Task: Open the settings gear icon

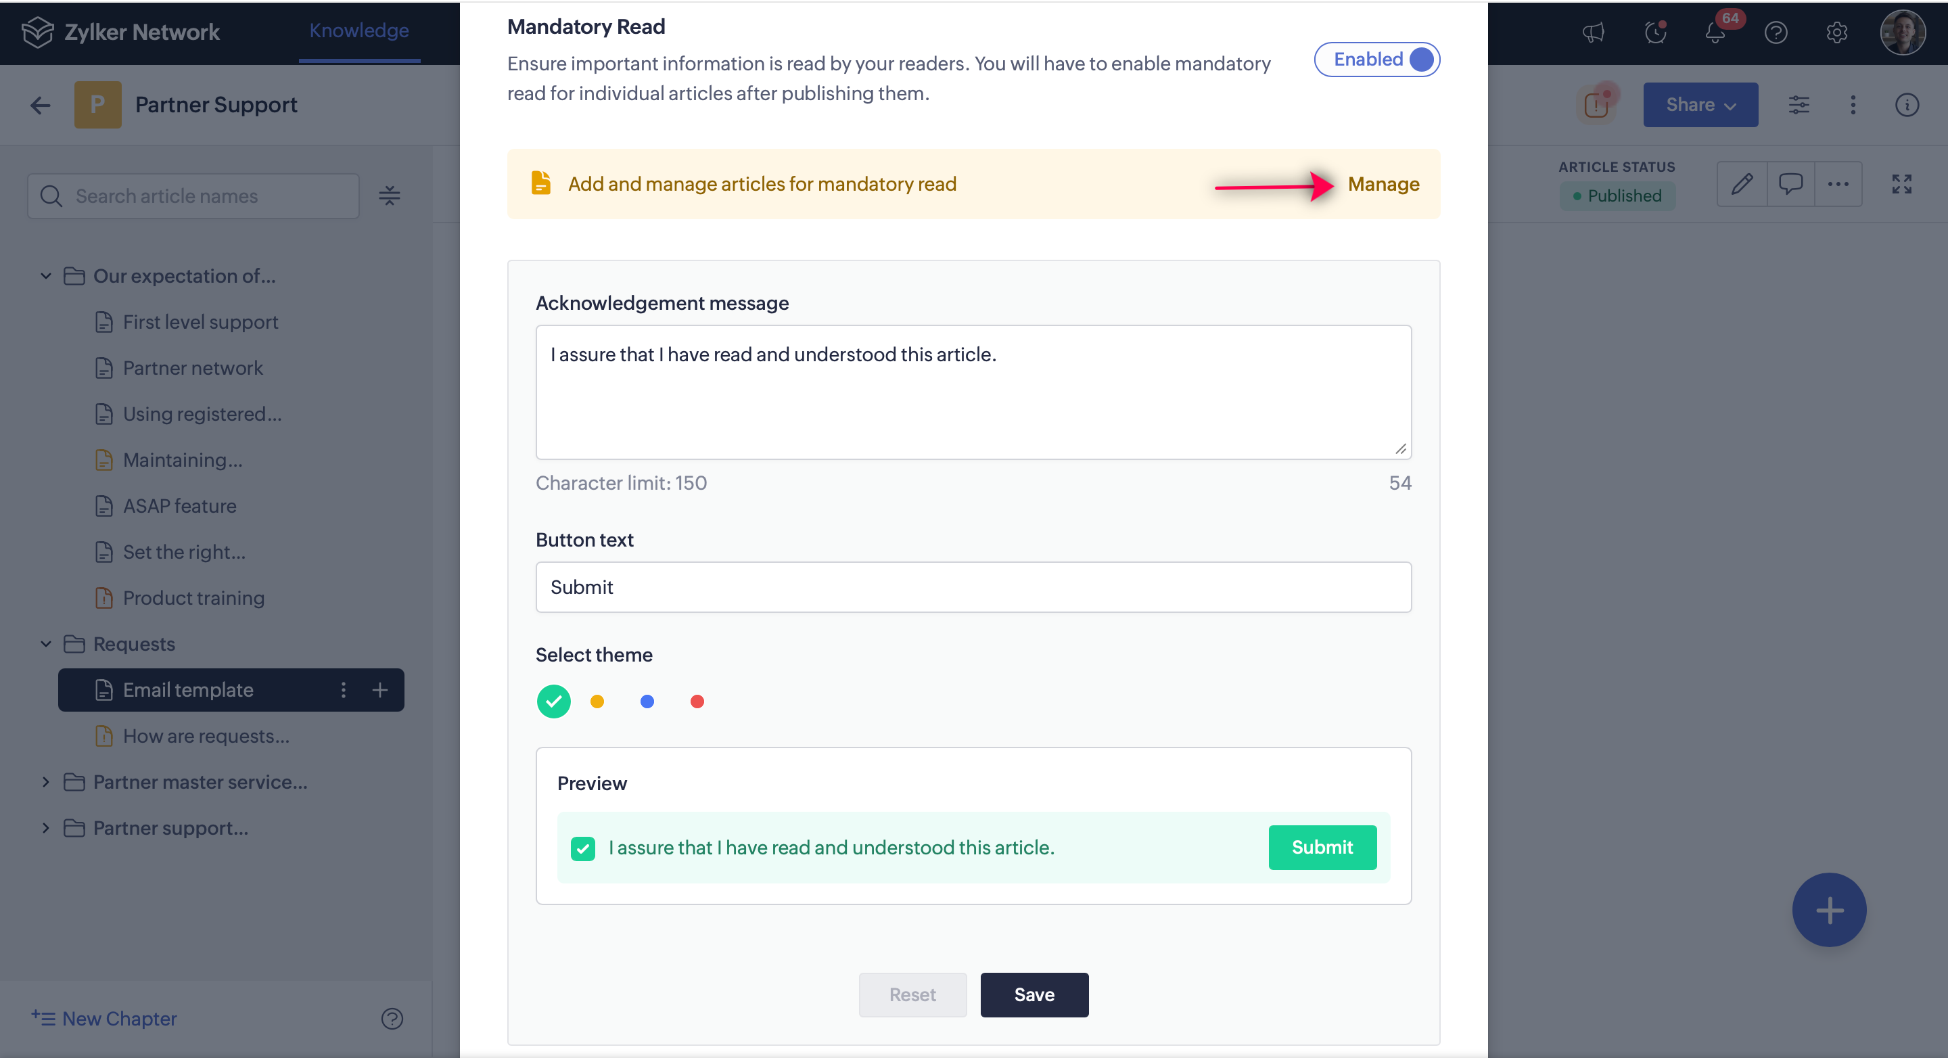Action: (1836, 33)
